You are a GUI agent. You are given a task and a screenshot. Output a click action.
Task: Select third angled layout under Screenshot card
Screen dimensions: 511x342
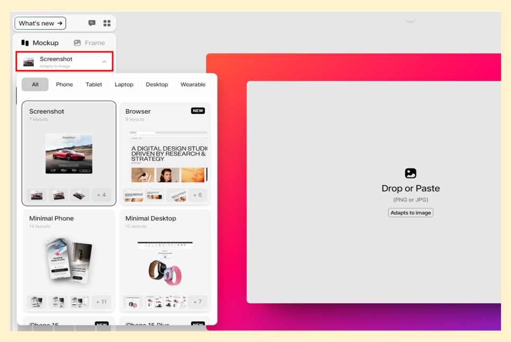(x=80, y=195)
